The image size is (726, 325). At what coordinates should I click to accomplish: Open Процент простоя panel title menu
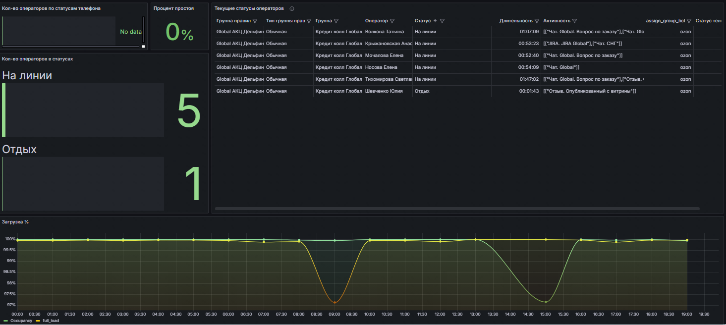click(x=173, y=8)
